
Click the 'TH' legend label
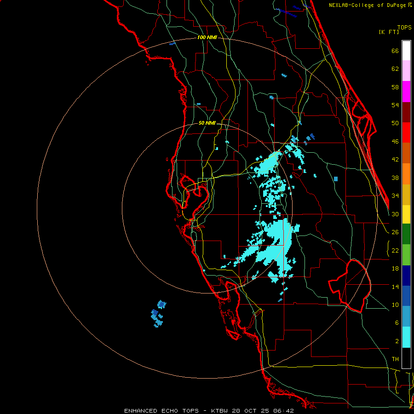tap(395, 359)
